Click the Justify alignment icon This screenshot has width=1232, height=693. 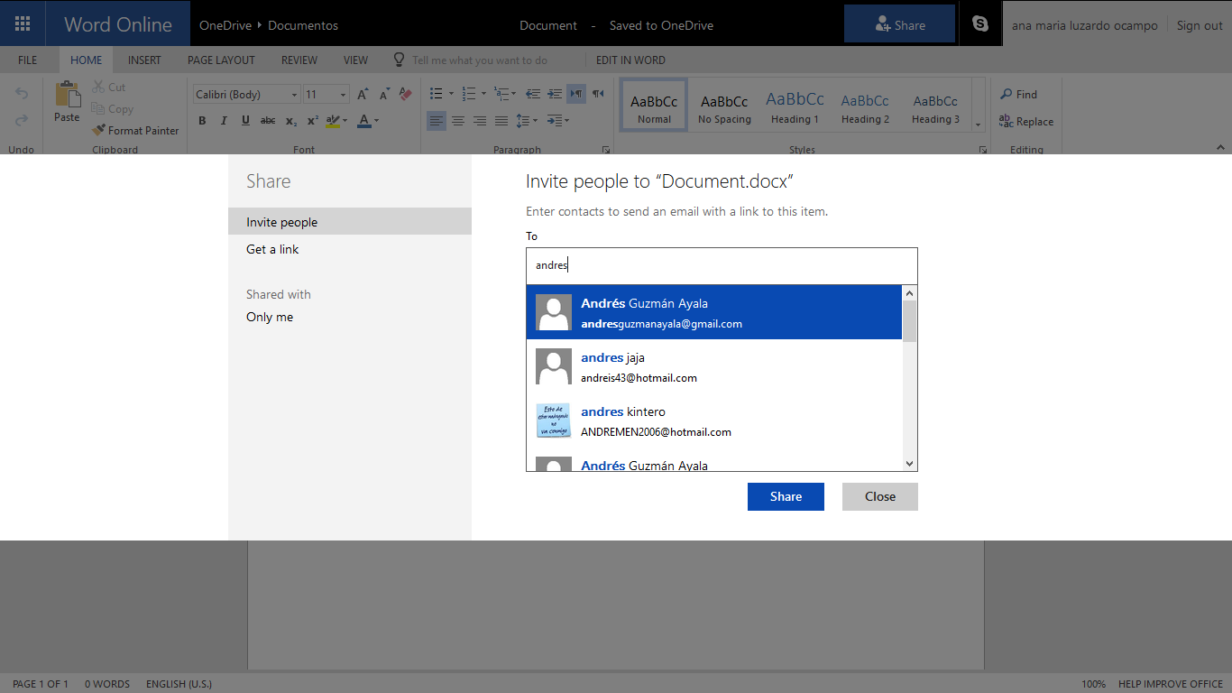[x=501, y=121]
